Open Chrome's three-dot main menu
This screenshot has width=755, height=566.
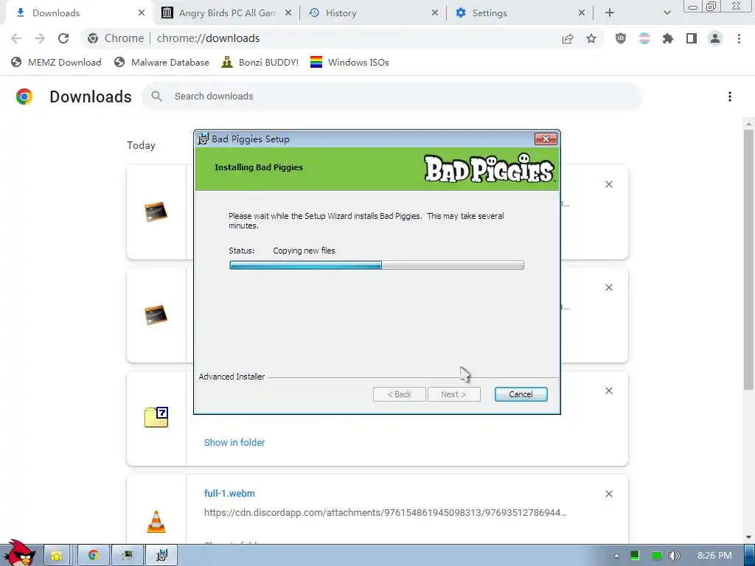[x=739, y=38]
